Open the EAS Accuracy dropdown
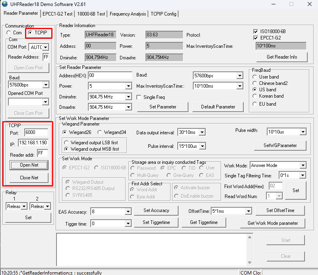318x275 pixels. point(128,212)
